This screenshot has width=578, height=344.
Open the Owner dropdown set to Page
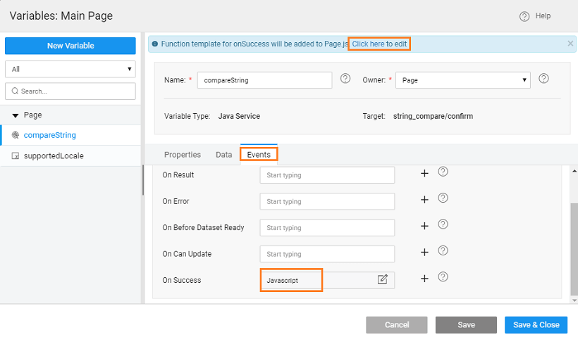coord(463,80)
